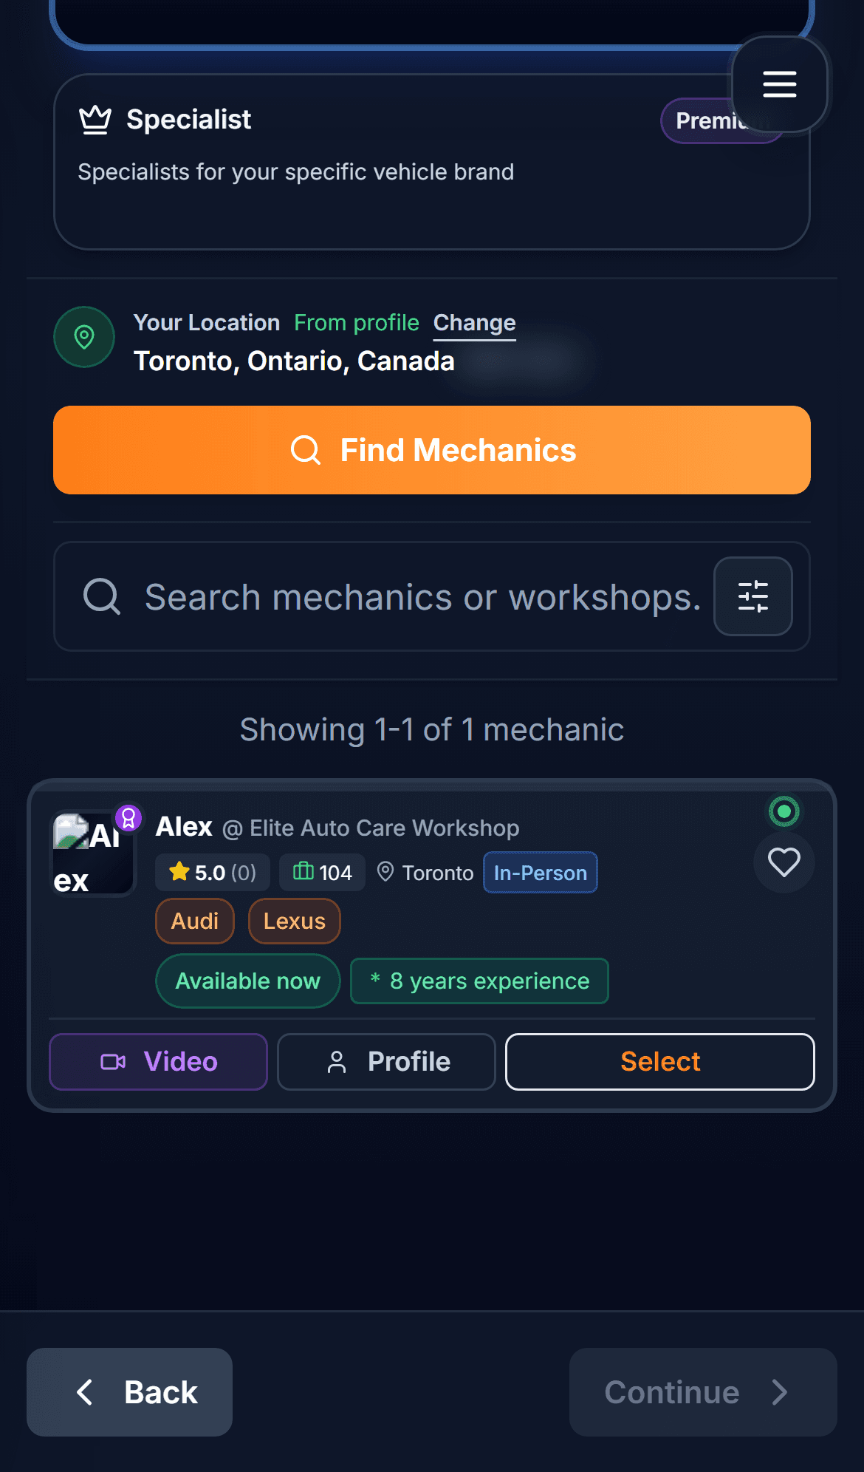Click the crown icon beside Specialist
The height and width of the screenshot is (1472, 864).
pyautogui.click(x=95, y=119)
